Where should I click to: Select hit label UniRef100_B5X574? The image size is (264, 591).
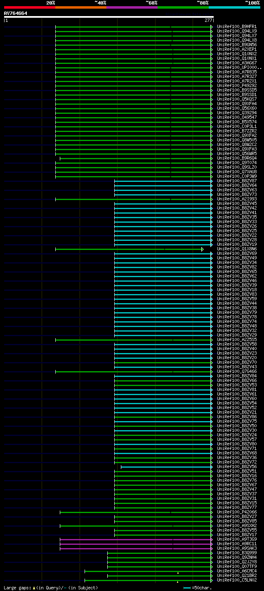point(237,122)
